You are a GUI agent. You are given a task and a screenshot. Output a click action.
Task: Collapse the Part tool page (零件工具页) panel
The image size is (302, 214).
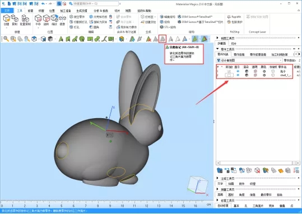tap(217, 49)
